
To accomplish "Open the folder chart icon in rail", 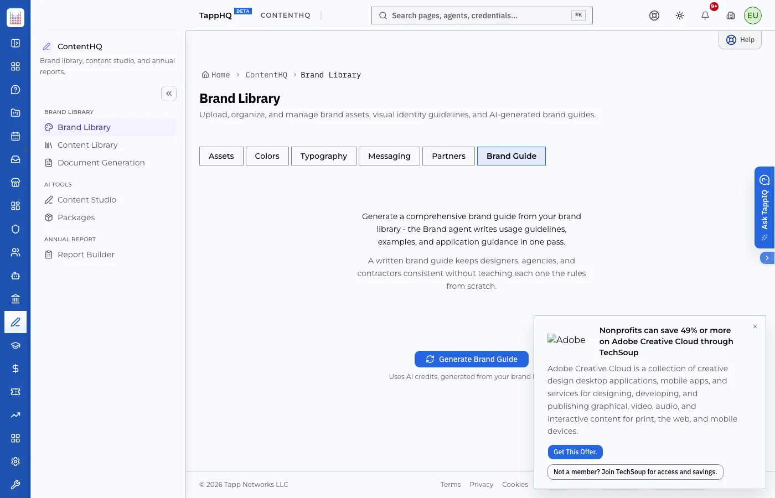I will pos(15,113).
